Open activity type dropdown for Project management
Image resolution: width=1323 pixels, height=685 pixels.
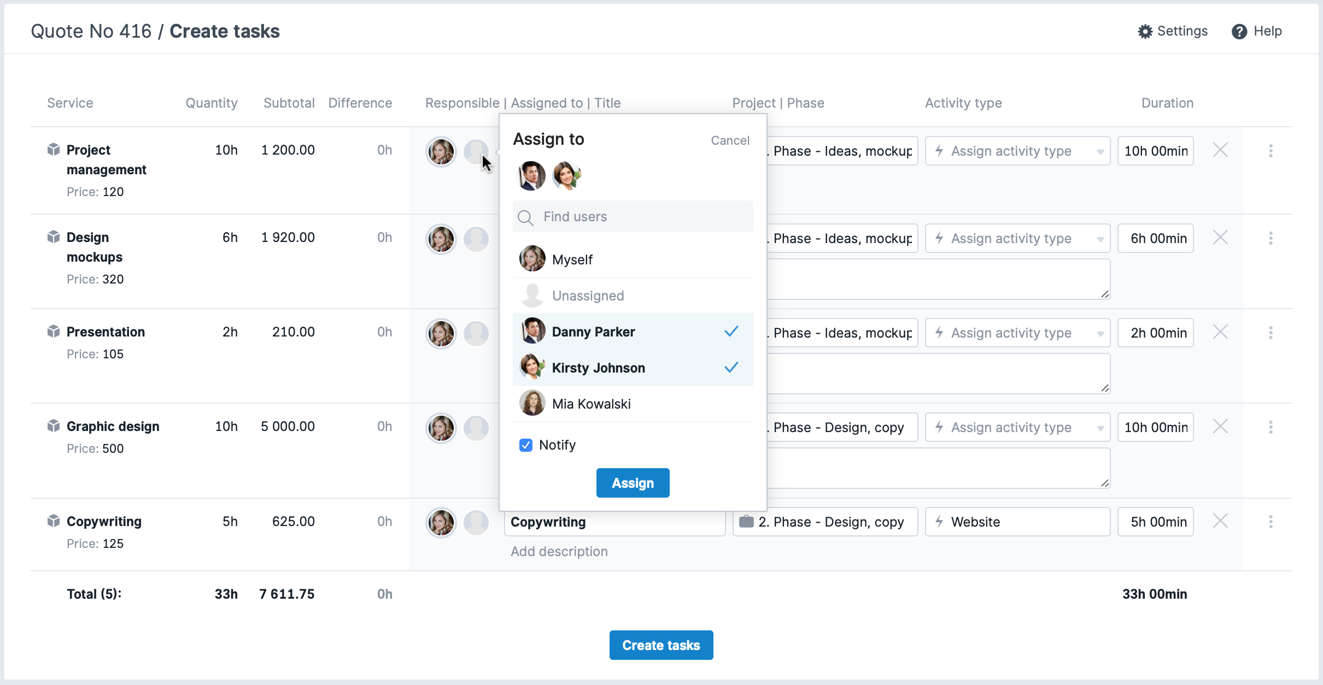coord(1017,151)
